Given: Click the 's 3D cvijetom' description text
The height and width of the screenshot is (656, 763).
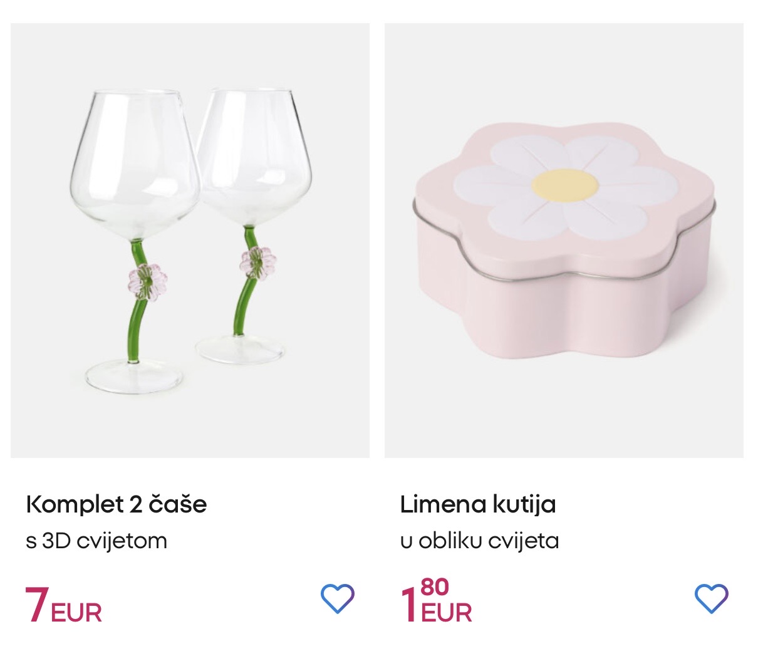Looking at the screenshot, I should (x=96, y=540).
